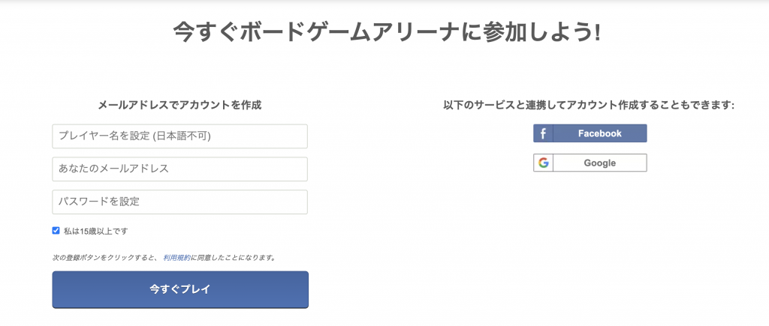Click the 私は15歳以上です label text

[x=95, y=232]
